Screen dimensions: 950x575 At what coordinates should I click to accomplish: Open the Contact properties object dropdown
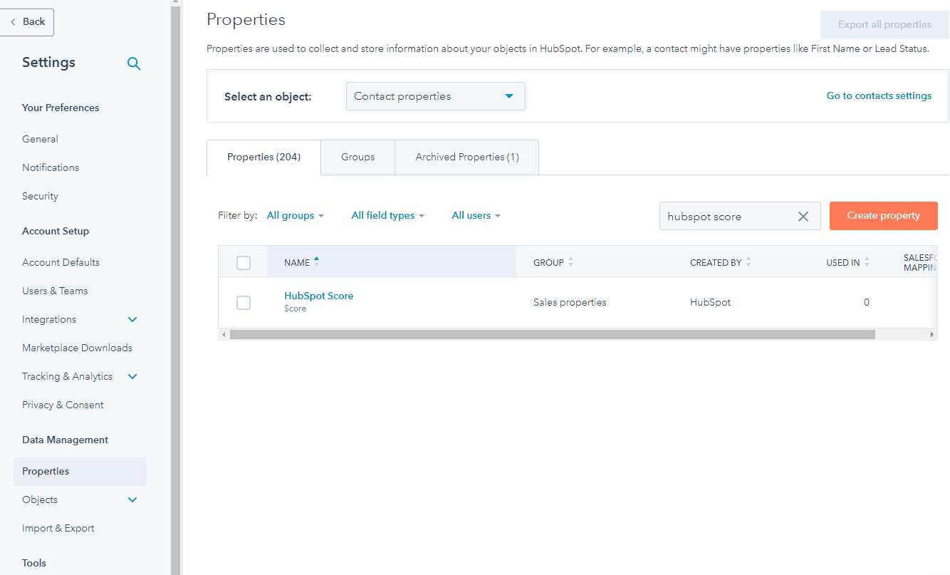point(435,95)
